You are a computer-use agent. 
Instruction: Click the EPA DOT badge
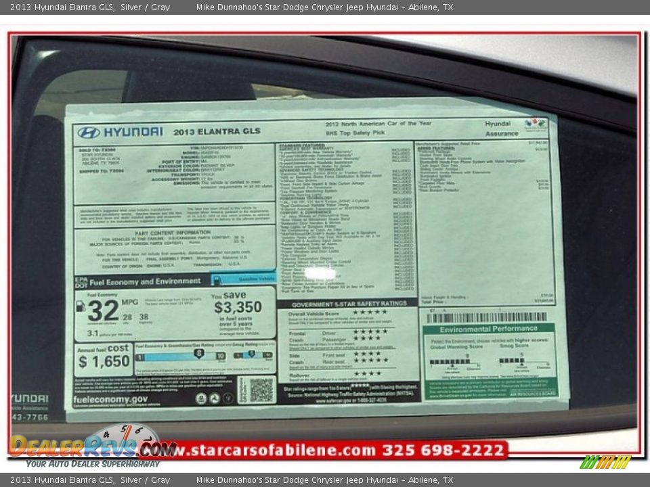(x=81, y=281)
